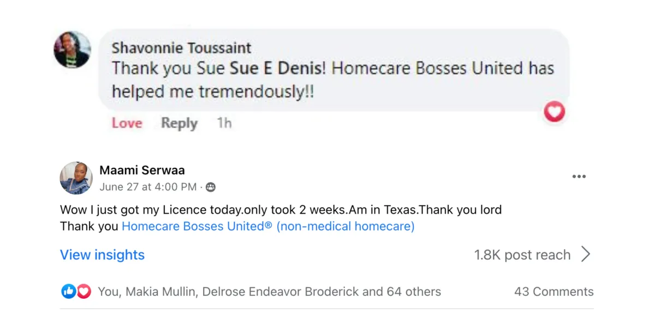View who reacted: Makia Mullin and 64 others
The height and width of the screenshot is (327, 655).
pyautogui.click(x=270, y=292)
